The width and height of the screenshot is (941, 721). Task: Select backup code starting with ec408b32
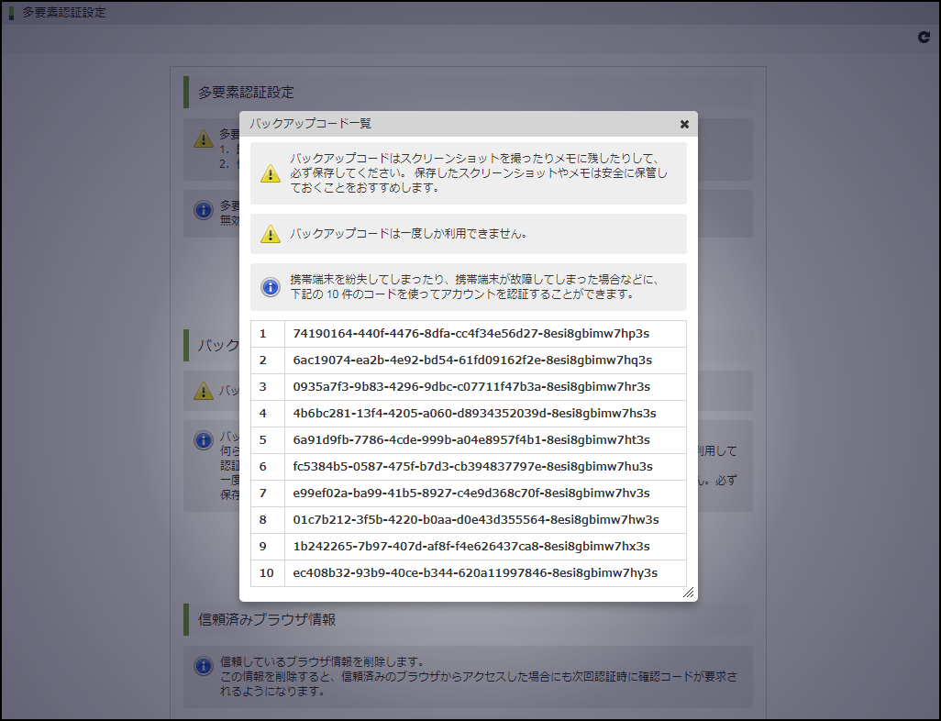click(475, 572)
